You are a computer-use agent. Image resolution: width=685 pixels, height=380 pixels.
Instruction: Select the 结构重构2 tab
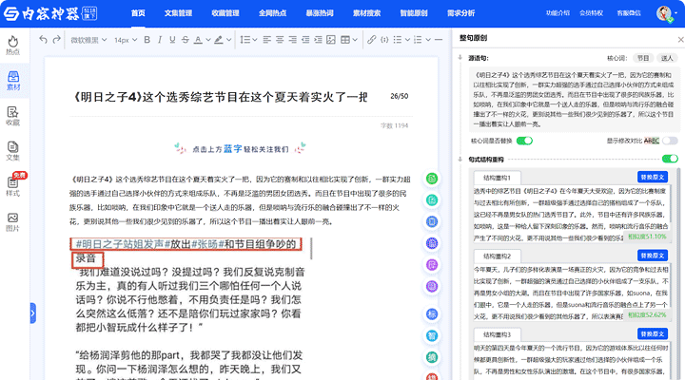497,256
